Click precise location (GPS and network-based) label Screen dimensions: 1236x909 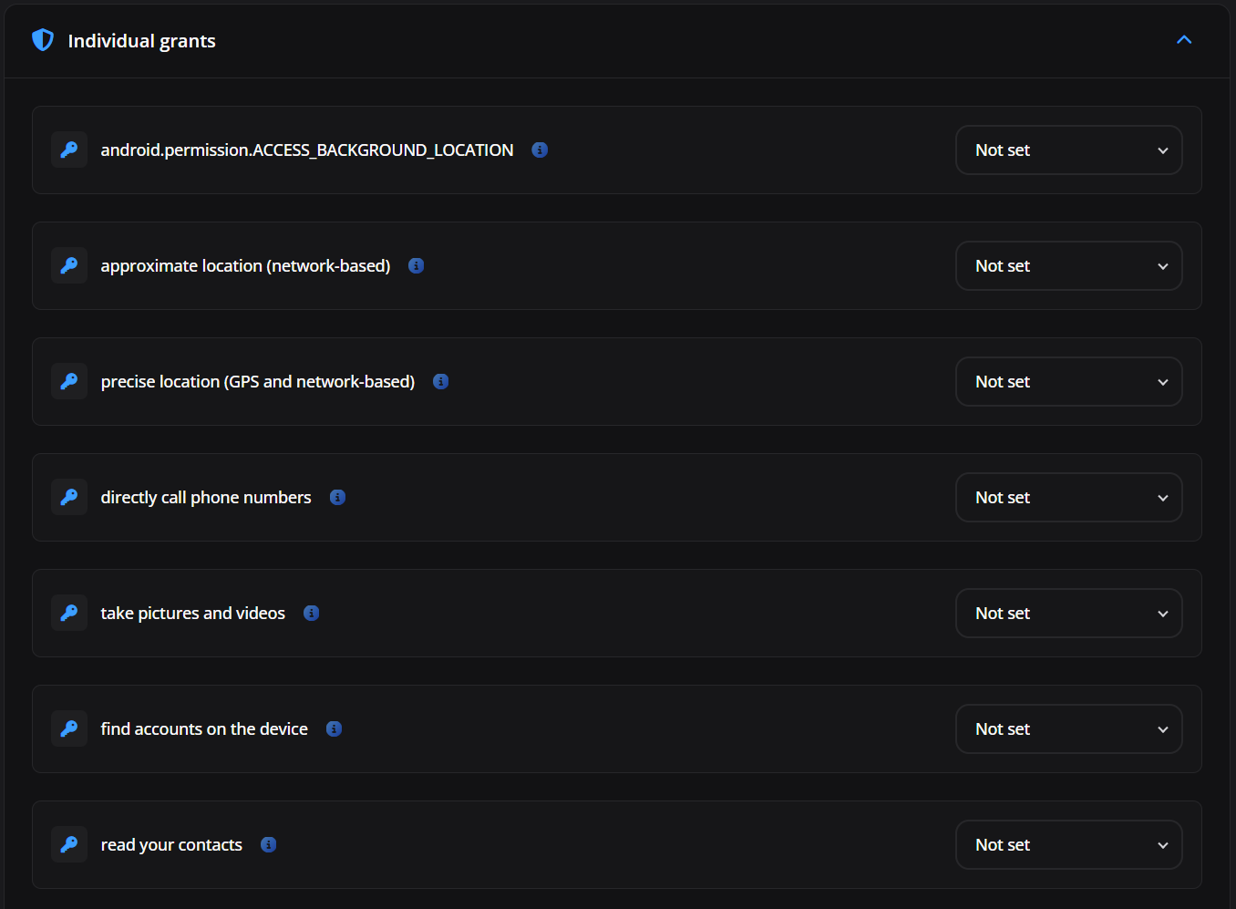click(258, 381)
